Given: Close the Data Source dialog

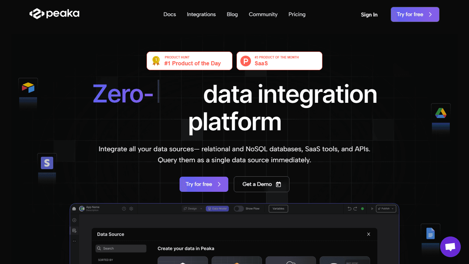Looking at the screenshot, I should click(x=369, y=234).
